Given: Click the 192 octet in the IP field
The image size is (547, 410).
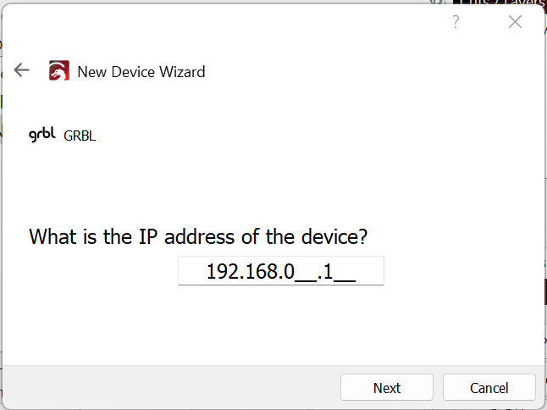Looking at the screenshot, I should (x=220, y=272).
